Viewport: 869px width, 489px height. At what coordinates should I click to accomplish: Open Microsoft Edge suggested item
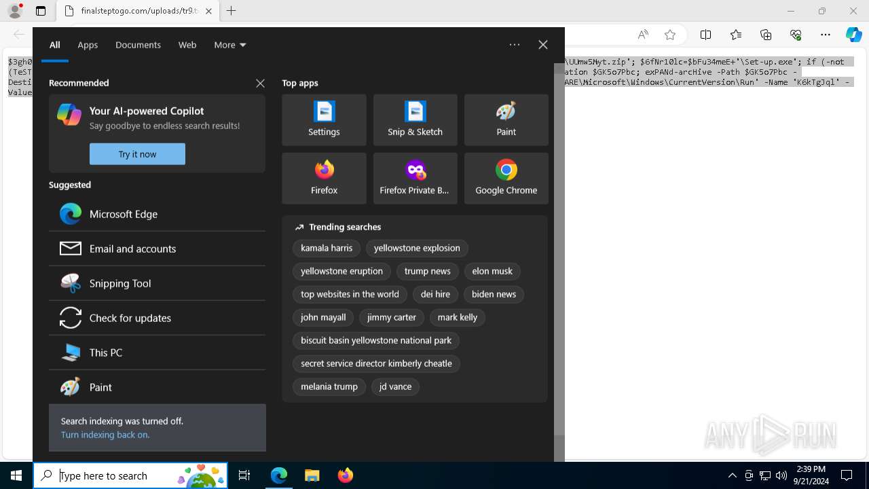coord(157,214)
